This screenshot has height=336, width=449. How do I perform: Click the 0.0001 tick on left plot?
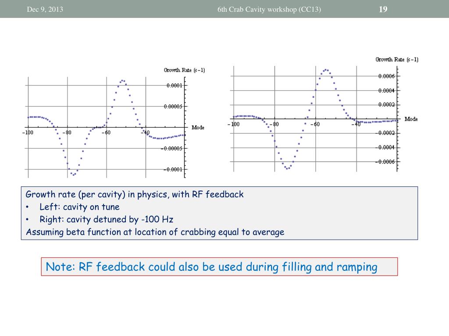click(175, 85)
